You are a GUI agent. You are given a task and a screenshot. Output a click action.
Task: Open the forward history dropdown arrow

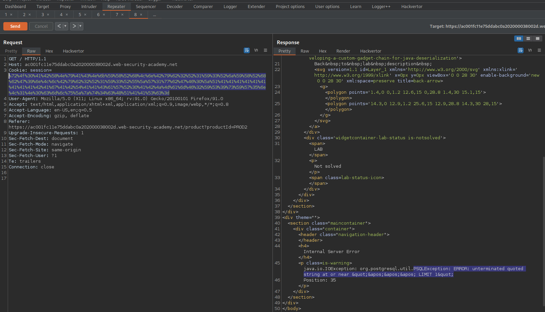[80, 26]
